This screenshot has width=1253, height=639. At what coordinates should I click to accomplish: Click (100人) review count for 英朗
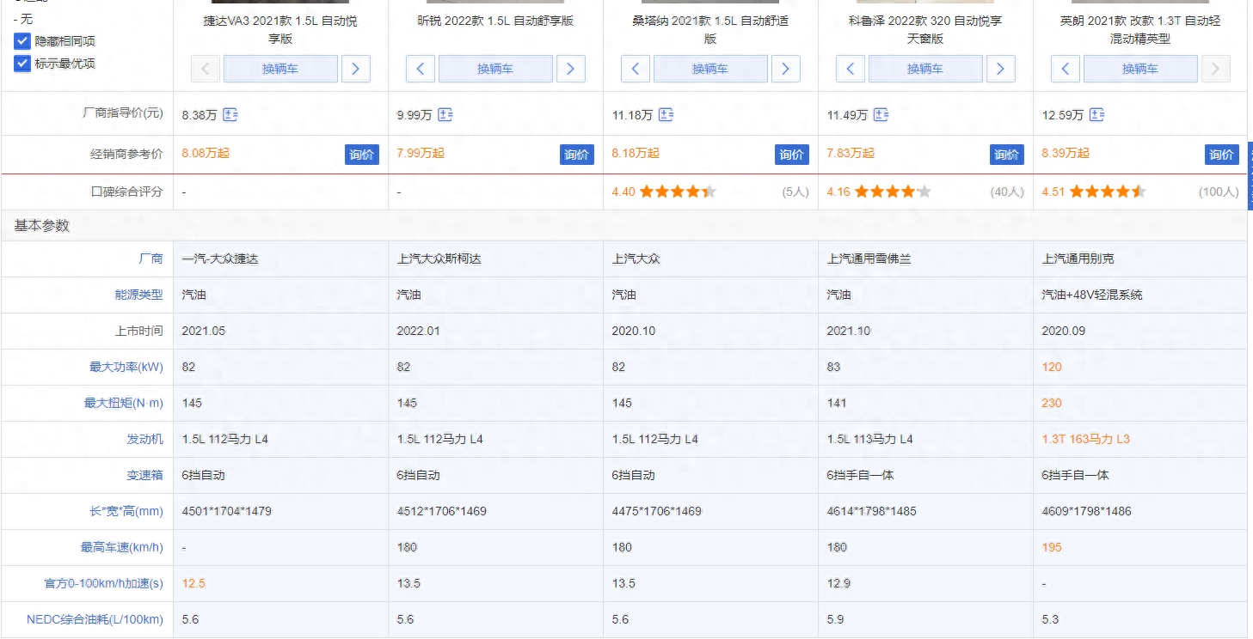coord(1219,192)
